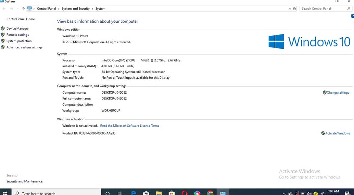Open the Mail app on the taskbar

pyautogui.click(x=146, y=193)
